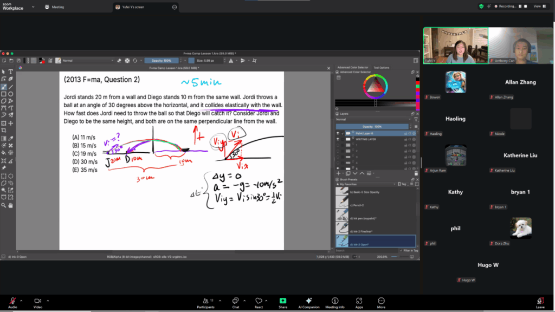This screenshot has height=312, width=555.
Task: Open the brush blending mode Normal dropdown
Action: 87,61
